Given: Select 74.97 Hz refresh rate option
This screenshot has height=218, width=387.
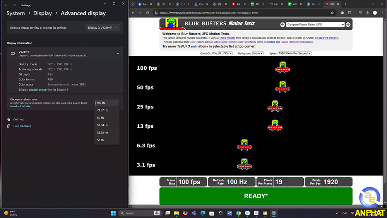Looking at the screenshot, I should pyautogui.click(x=107, y=110).
